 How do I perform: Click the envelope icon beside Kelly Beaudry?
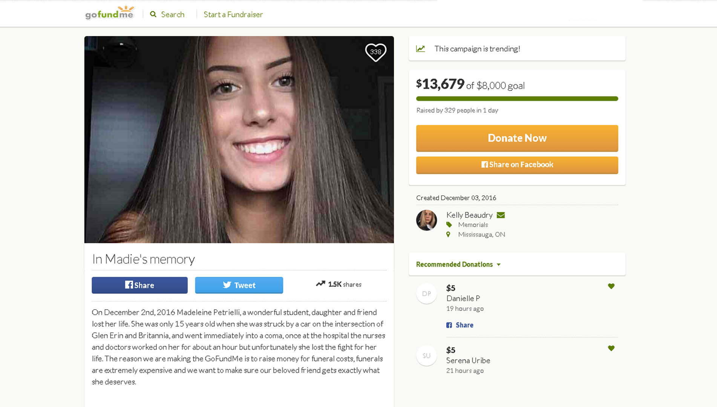click(x=501, y=215)
